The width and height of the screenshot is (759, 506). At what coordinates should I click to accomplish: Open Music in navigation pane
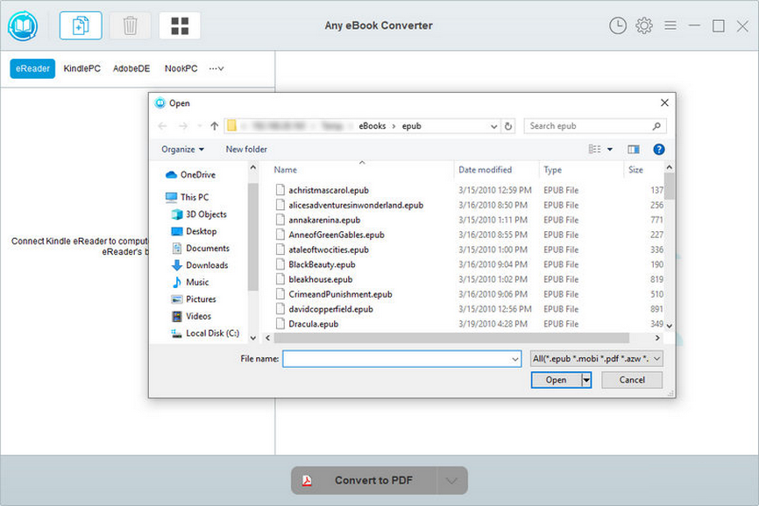(x=189, y=282)
